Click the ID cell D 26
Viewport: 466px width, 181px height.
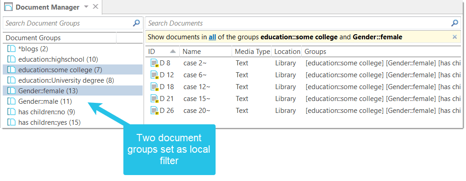pyautogui.click(x=167, y=111)
